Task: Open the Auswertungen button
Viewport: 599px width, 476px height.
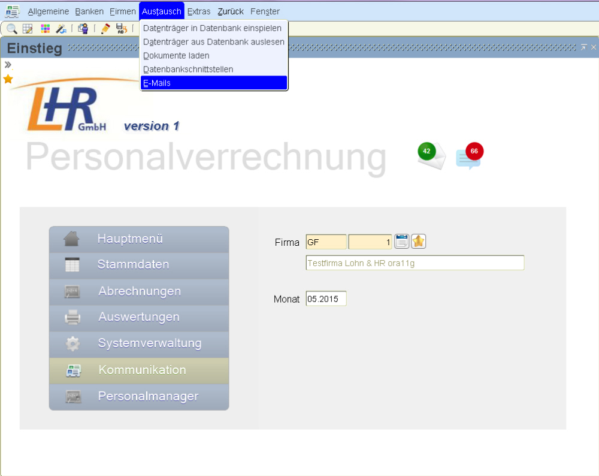Action: point(139,318)
